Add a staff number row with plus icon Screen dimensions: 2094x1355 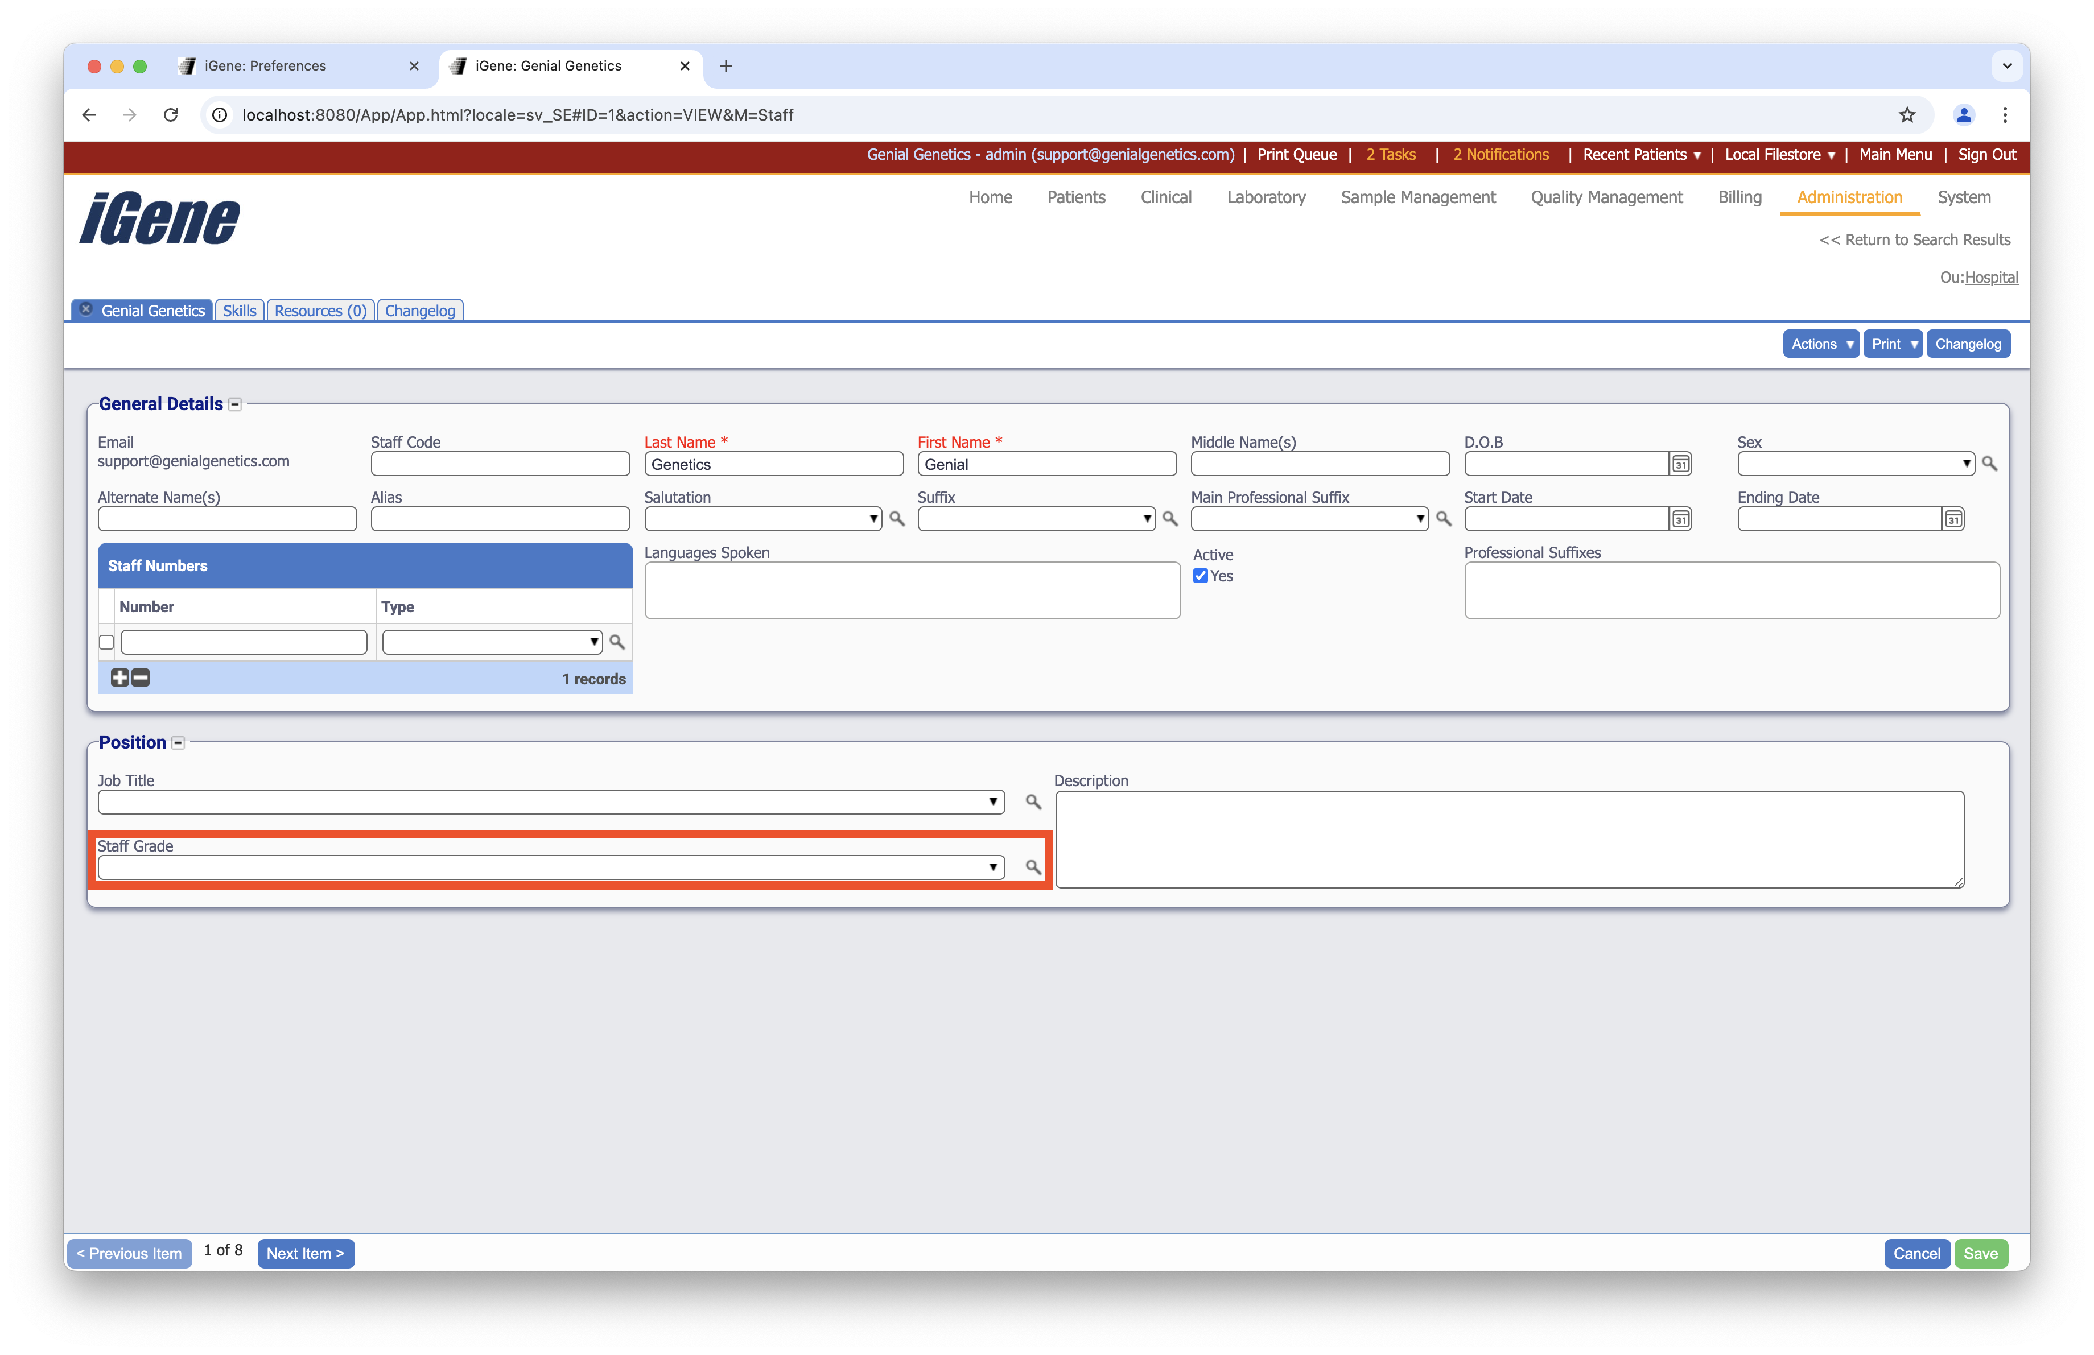[119, 677]
